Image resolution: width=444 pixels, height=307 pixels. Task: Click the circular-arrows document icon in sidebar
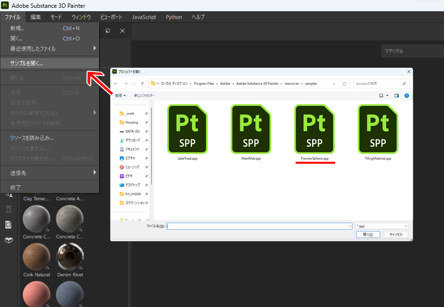click(x=8, y=225)
